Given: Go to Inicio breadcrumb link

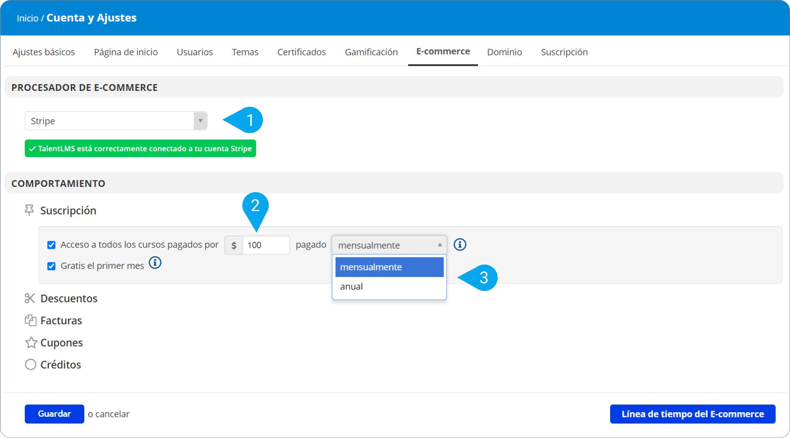Looking at the screenshot, I should tap(27, 18).
